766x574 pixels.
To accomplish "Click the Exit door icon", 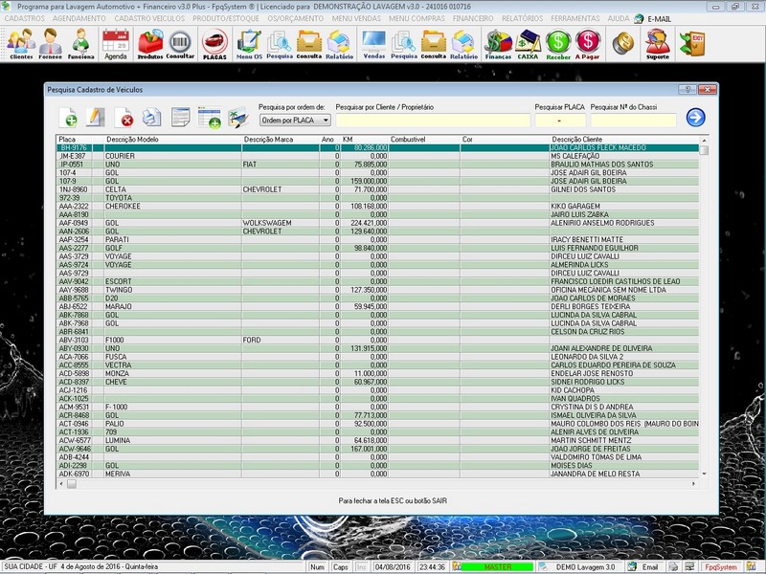I will [692, 43].
